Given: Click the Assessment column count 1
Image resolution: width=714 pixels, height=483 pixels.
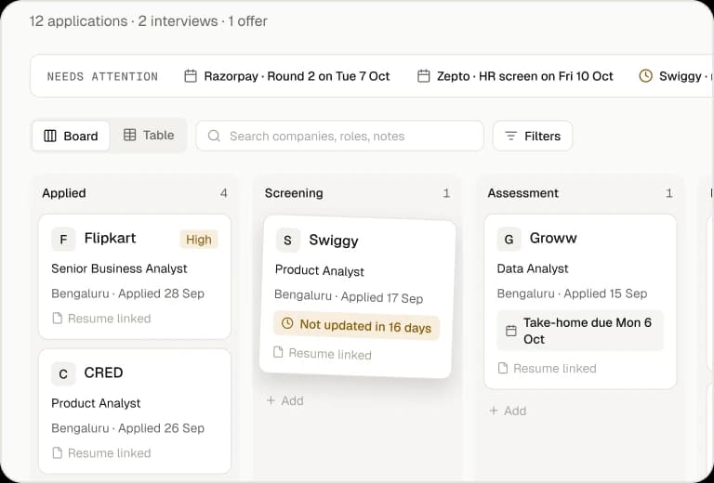Looking at the screenshot, I should point(669,193).
